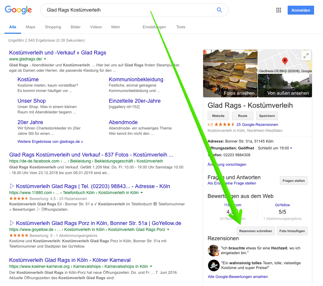Open the Abendmode sitelink

123,122
